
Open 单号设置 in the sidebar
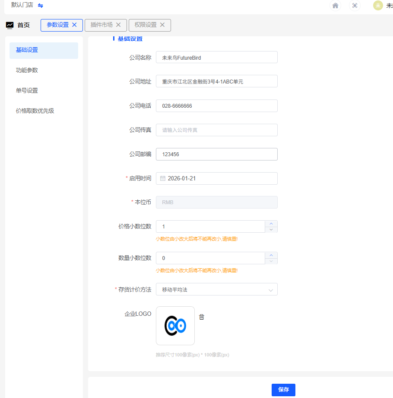pyautogui.click(x=27, y=90)
